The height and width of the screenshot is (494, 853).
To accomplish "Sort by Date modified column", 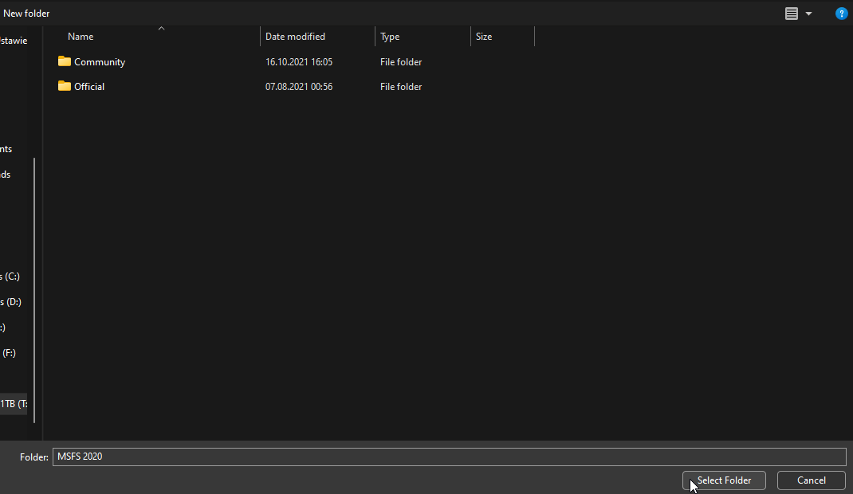I will [295, 37].
